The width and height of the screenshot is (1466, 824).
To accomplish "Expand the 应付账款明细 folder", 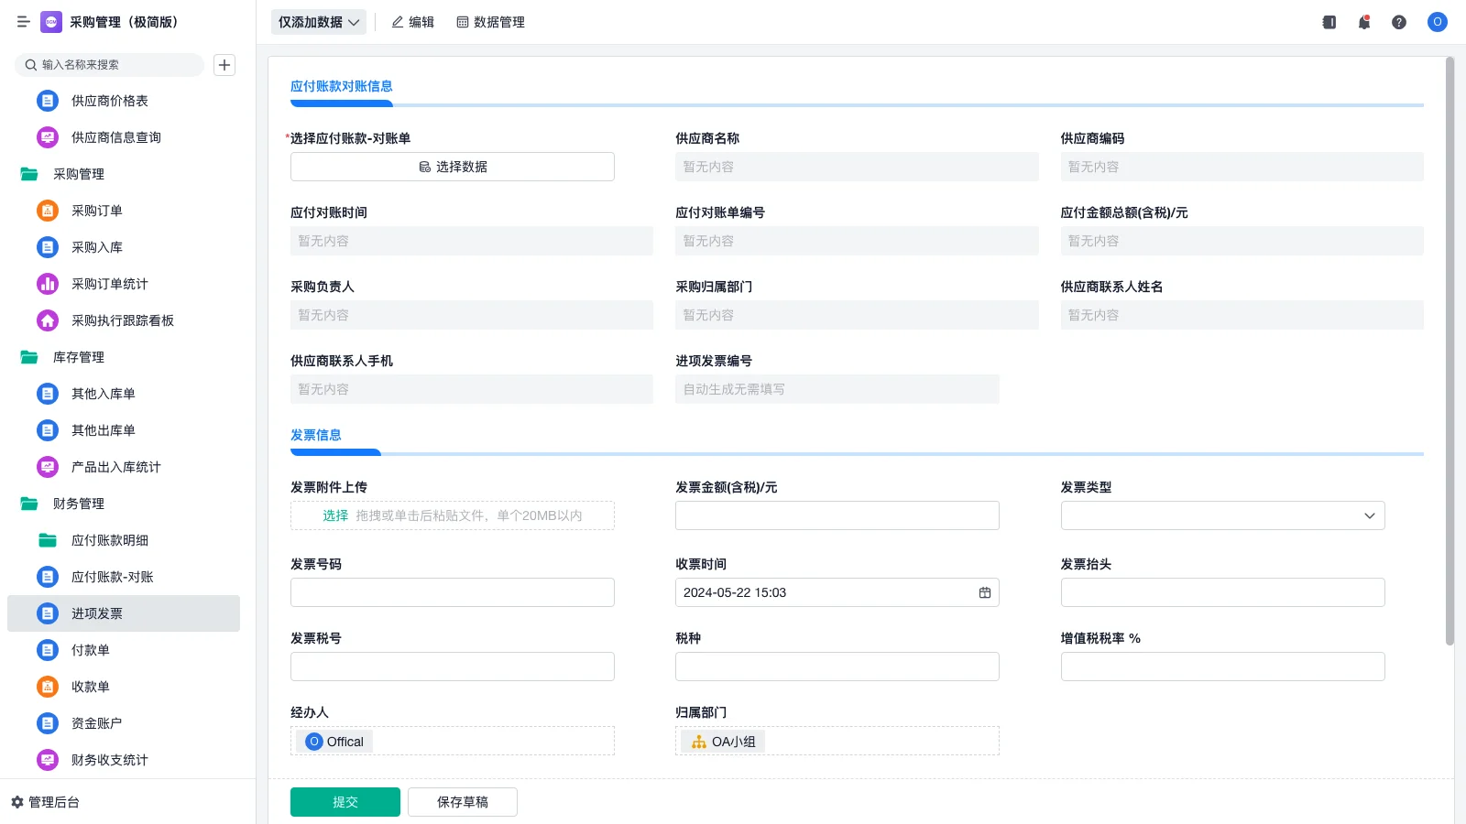I will pos(48,540).
